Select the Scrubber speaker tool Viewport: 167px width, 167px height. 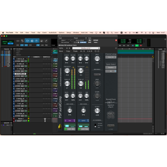(42, 41)
